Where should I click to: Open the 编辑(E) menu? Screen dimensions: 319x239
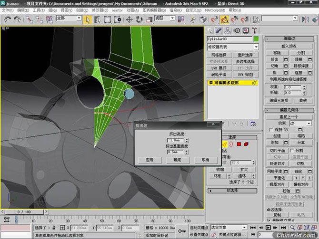click(x=23, y=10)
